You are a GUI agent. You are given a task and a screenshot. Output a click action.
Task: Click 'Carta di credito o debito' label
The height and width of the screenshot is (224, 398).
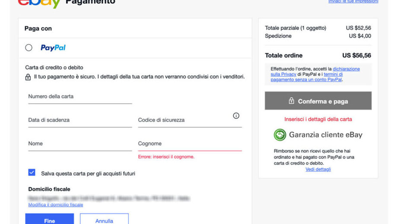[54, 67]
